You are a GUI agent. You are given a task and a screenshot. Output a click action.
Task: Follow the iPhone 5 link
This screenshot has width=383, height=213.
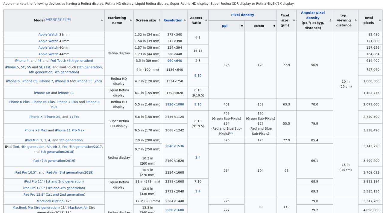(x=13, y=67)
